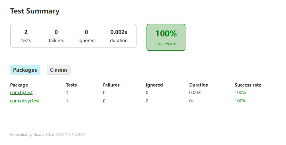
Task: Open the Classes tab
Action: pos(59,70)
